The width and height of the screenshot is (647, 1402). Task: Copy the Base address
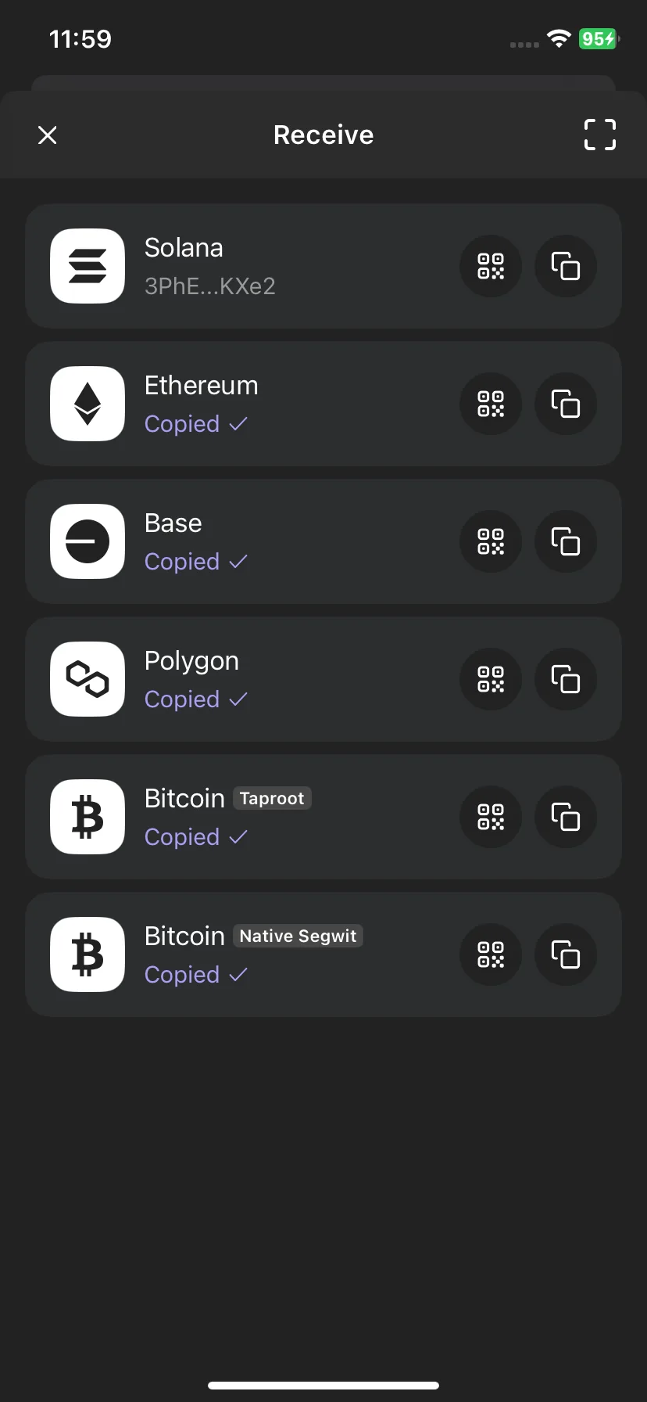566,541
